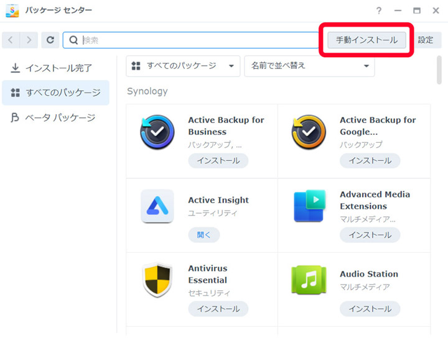Install Active Backup for Google

370,160
